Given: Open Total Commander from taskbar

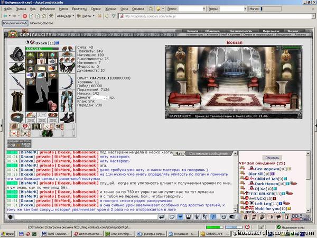Looking at the screenshot, I should pyautogui.click(x=56, y=234).
